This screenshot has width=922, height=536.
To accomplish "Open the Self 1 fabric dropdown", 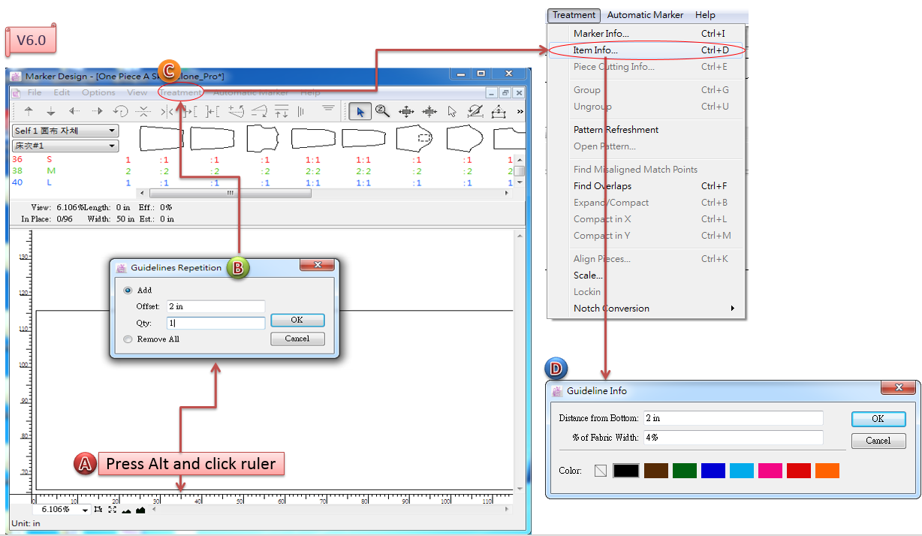I will 65,131.
